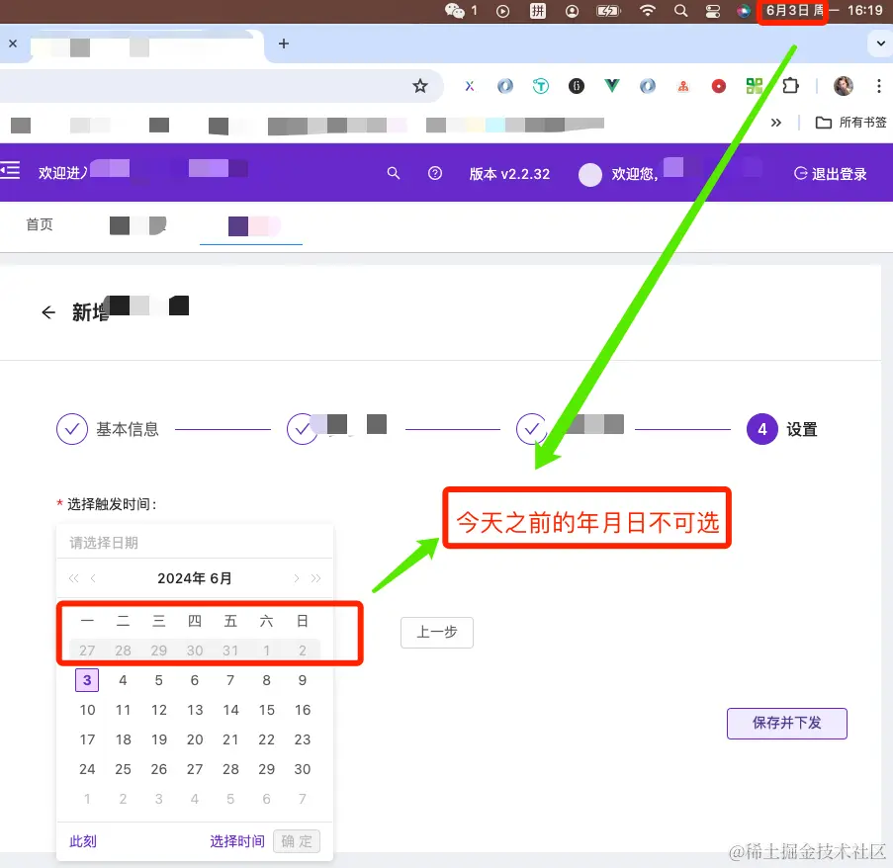Click 此刻 to select now
The height and width of the screenshot is (868, 893).
pyautogui.click(x=83, y=841)
